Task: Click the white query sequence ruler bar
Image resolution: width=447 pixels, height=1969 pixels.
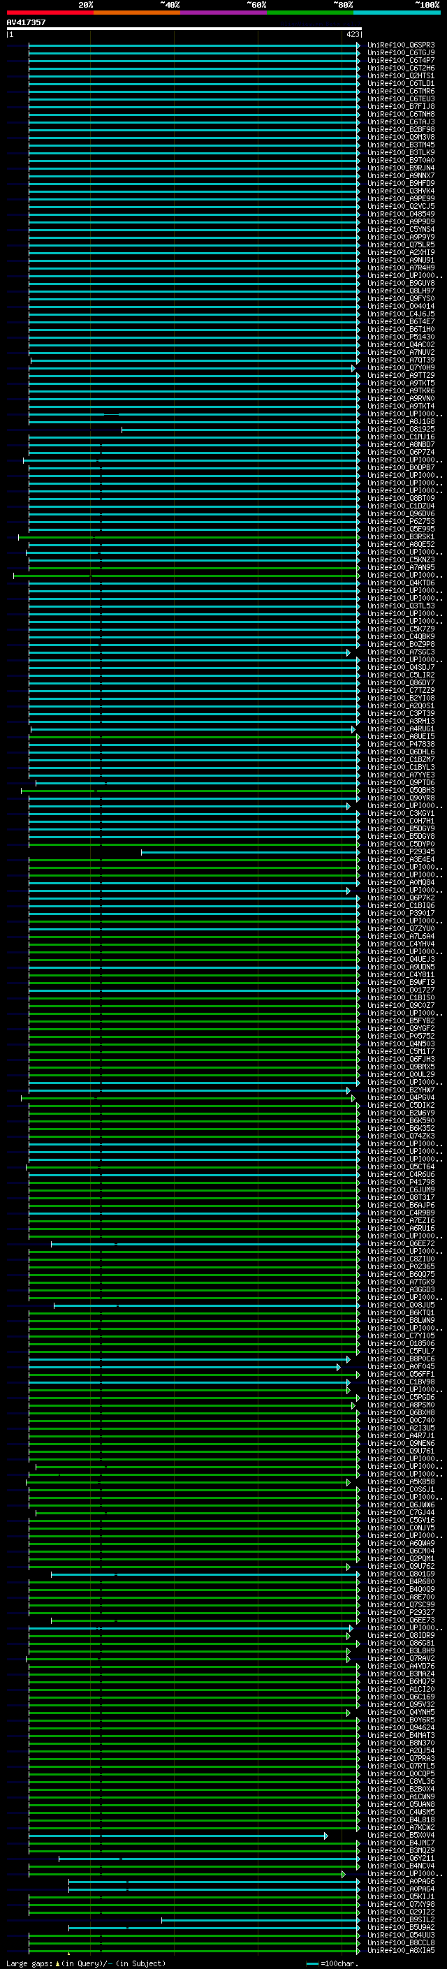Action: (x=184, y=29)
